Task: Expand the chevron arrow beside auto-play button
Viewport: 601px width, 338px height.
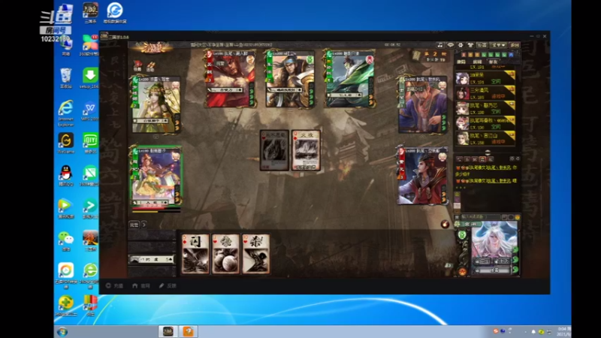Action: [x=144, y=225]
